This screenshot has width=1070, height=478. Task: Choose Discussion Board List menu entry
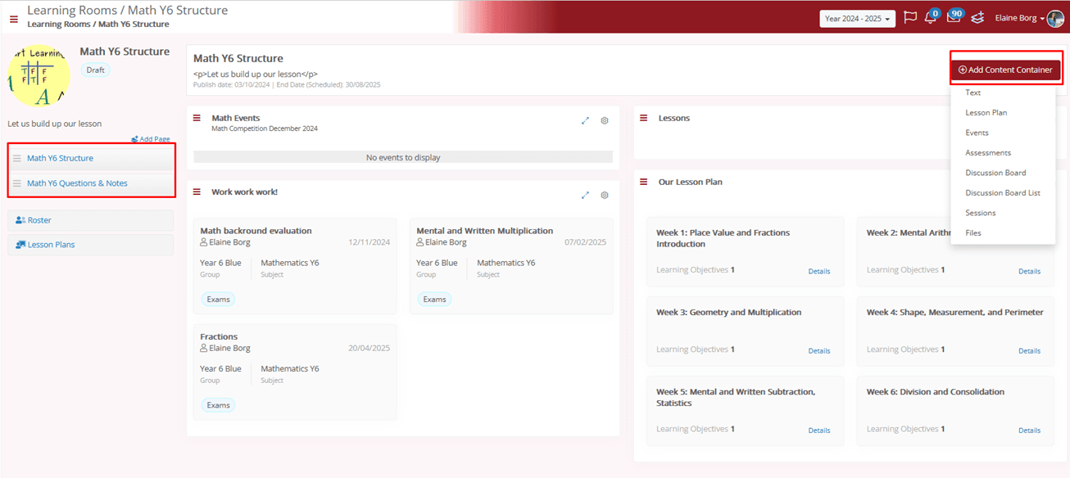click(1003, 193)
